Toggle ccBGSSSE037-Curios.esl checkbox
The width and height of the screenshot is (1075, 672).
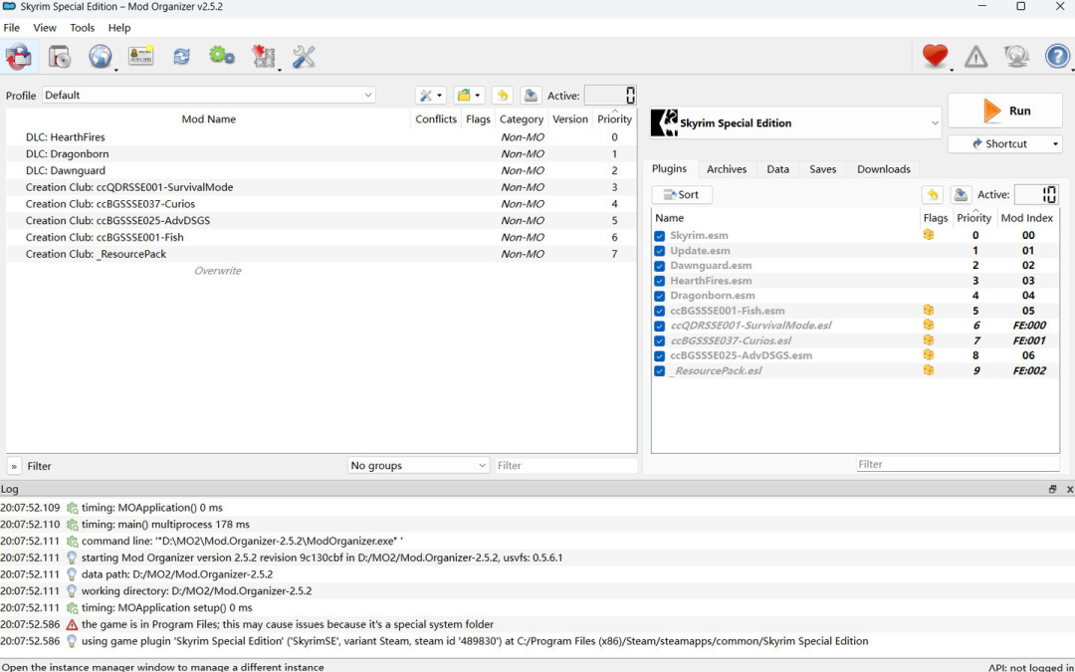click(x=660, y=341)
